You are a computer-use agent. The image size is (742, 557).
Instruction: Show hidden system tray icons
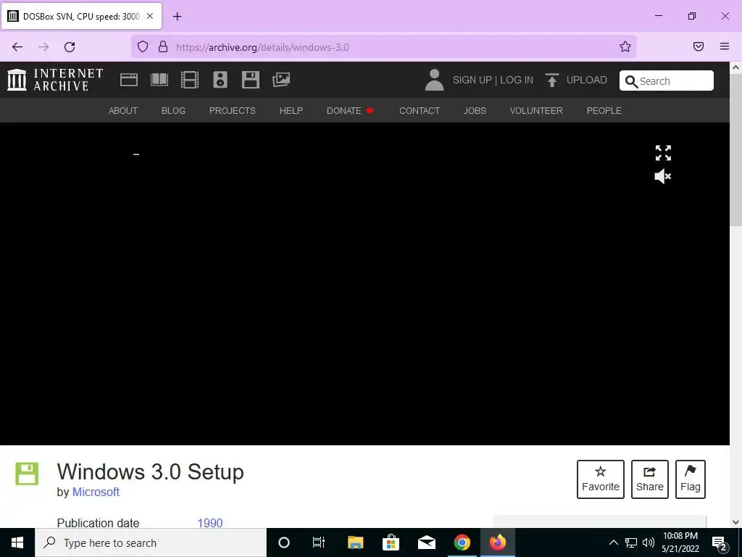point(613,542)
